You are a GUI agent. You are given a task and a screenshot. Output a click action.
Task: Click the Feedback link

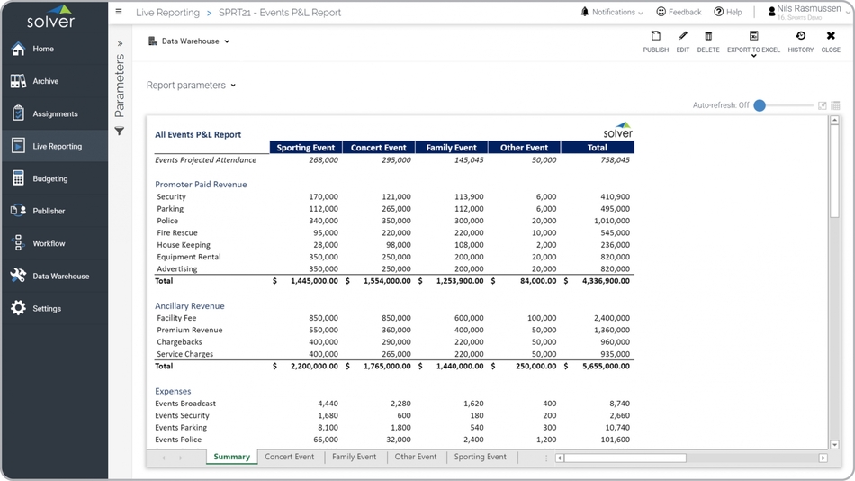coord(679,13)
